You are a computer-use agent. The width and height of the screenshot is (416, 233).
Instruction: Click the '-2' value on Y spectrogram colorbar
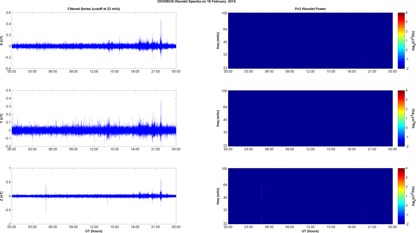(407, 147)
